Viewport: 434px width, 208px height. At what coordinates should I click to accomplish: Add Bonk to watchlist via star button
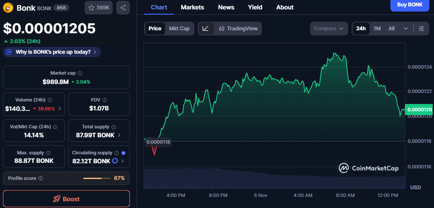point(99,8)
